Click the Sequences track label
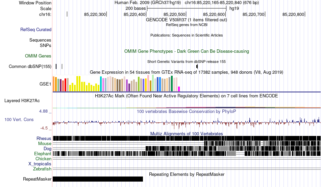This screenshot has width=321, height=187. pos(40,40)
